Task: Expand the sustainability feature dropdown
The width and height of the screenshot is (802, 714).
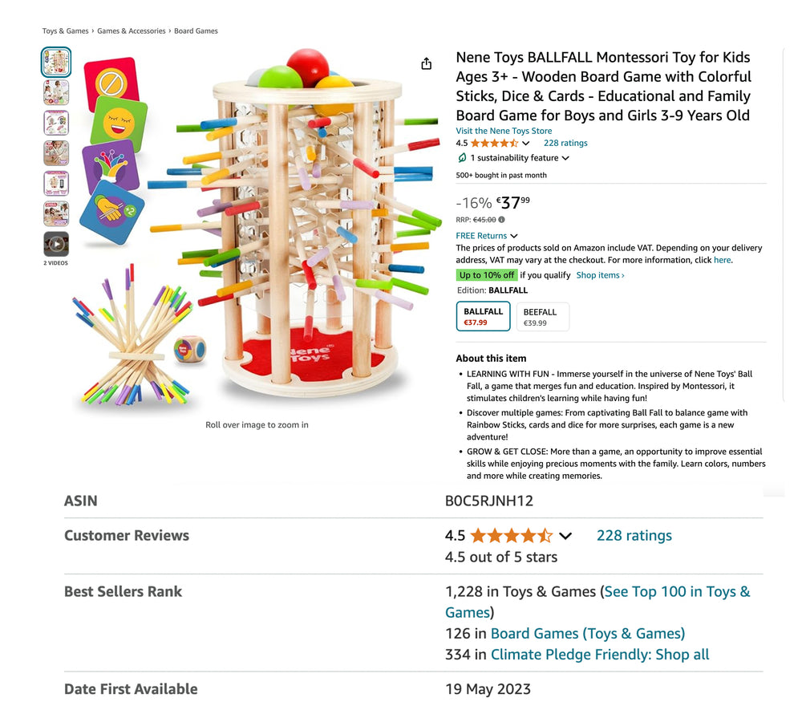Action: tap(565, 158)
